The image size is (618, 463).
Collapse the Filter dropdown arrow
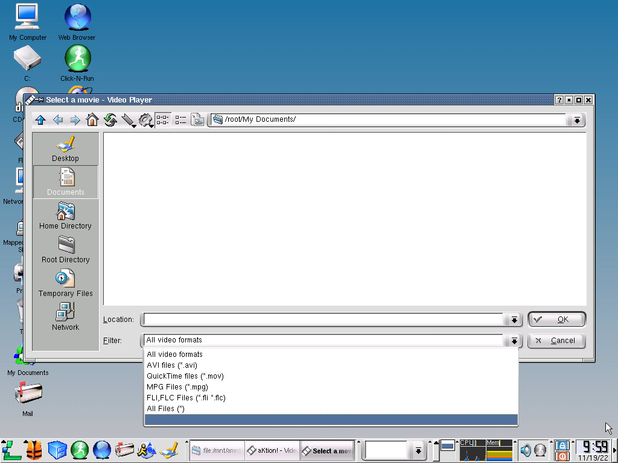[514, 341]
